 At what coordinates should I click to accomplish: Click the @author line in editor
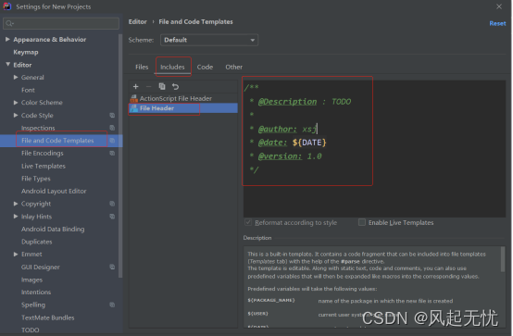click(x=283, y=129)
